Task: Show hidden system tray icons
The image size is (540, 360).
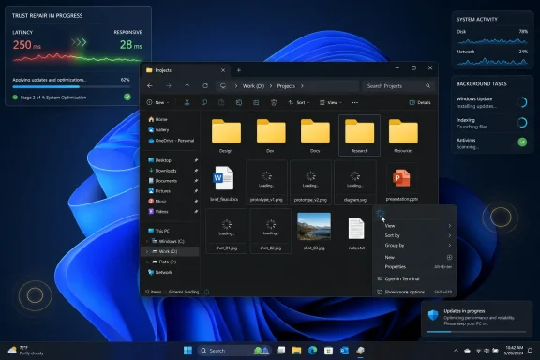Action: 456,351
